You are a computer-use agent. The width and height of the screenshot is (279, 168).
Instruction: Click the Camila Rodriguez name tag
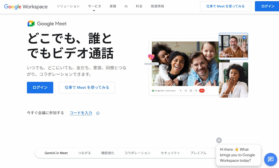coord(151,64)
